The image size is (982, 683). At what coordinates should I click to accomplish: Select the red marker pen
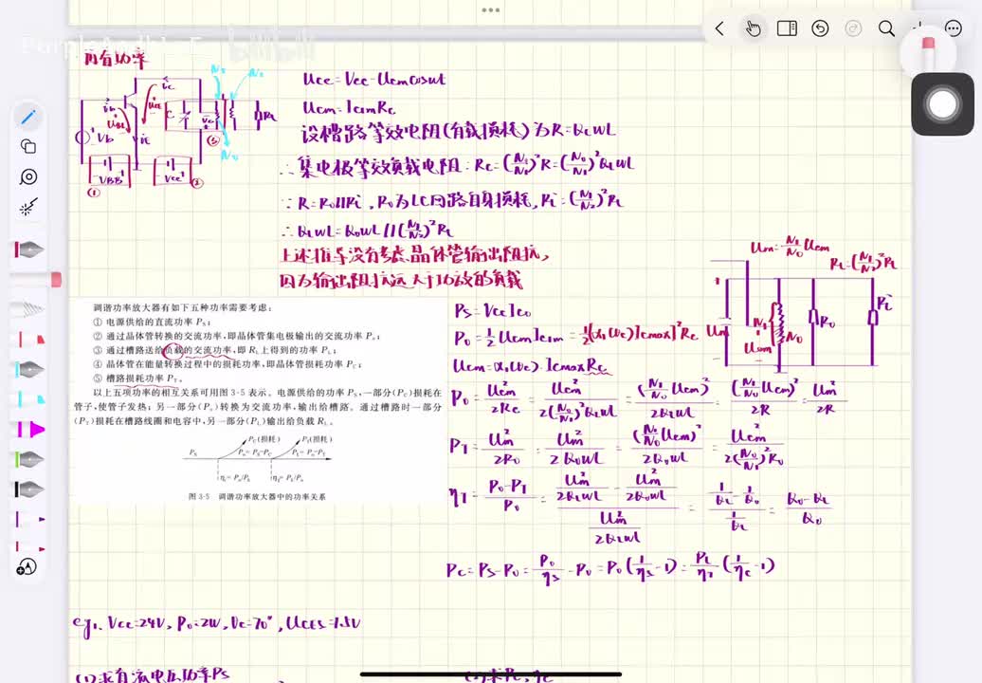(x=28, y=340)
